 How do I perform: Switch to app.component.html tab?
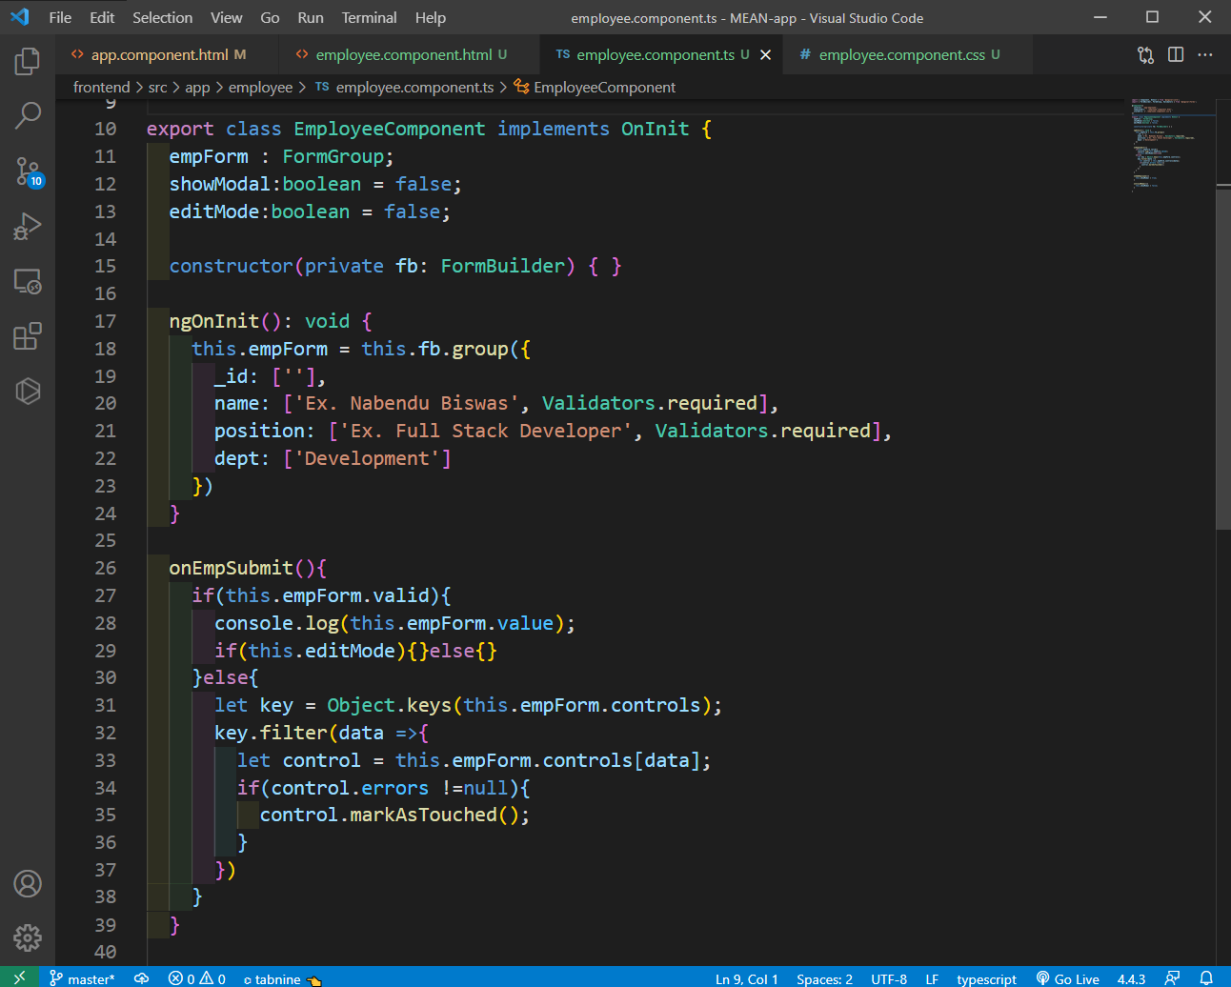167,55
